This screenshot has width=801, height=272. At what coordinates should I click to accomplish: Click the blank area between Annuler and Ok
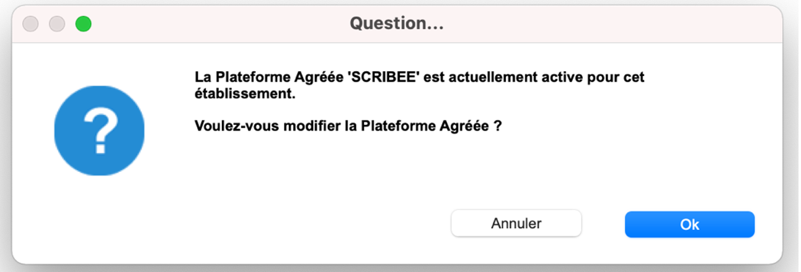click(x=603, y=224)
